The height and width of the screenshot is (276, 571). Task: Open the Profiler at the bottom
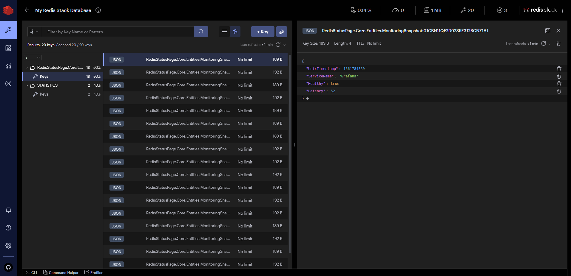[x=93, y=272]
